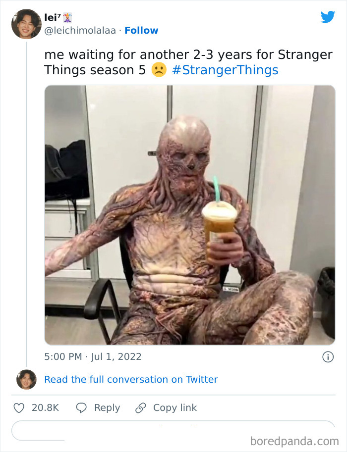Screen dimensions: 347x452
Task: Click the 20.8K likes count
Action: pyautogui.click(x=45, y=408)
